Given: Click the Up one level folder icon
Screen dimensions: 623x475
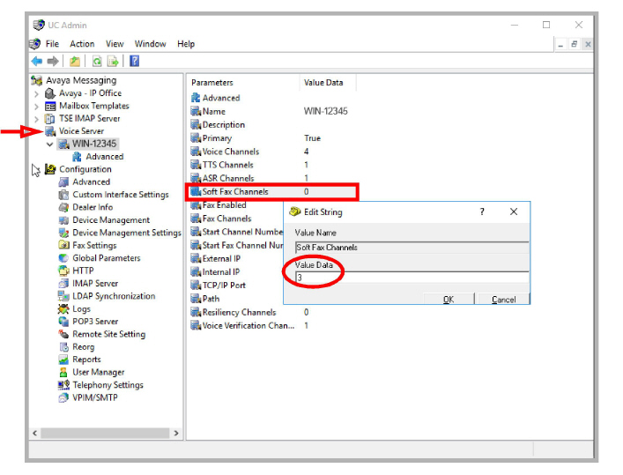Looking at the screenshot, I should click(75, 61).
